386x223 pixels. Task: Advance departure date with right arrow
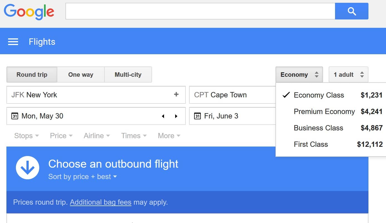coord(176,116)
